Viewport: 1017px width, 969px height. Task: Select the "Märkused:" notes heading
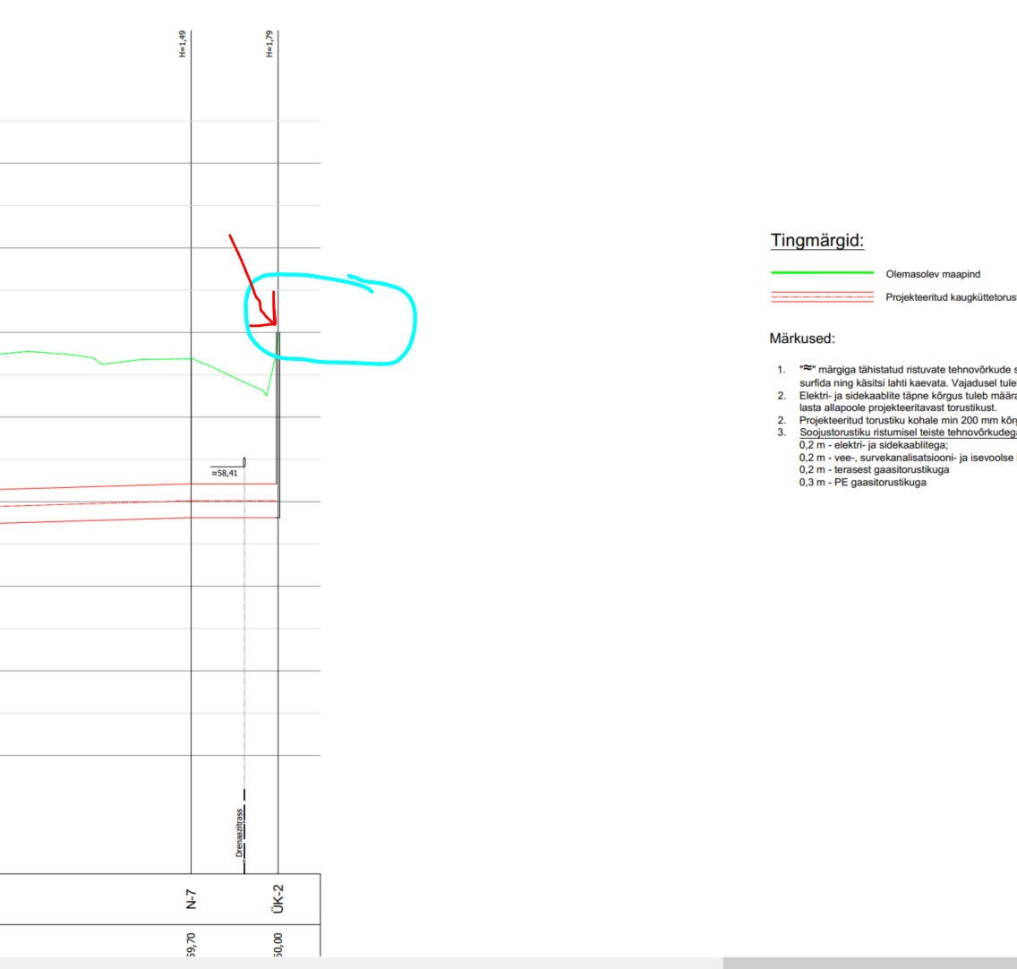[x=801, y=339]
